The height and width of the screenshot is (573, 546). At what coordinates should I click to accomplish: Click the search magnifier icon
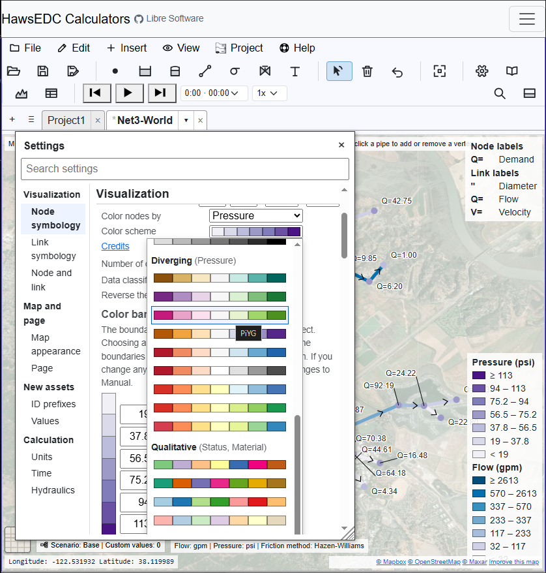pos(500,93)
